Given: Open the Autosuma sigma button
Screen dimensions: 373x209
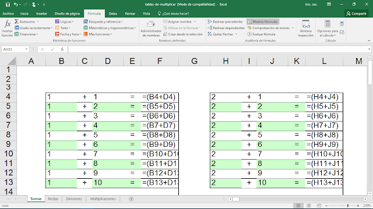Looking at the screenshot, I should click(27, 21).
